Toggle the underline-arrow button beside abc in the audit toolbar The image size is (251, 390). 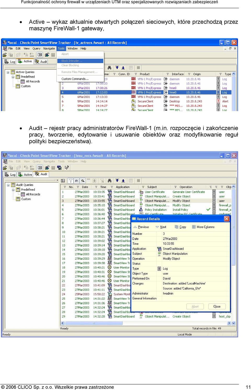click(83, 181)
